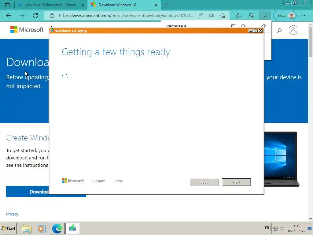313x235 pixels.
Task: Click the Legal link in Setup window
Action: (x=119, y=181)
